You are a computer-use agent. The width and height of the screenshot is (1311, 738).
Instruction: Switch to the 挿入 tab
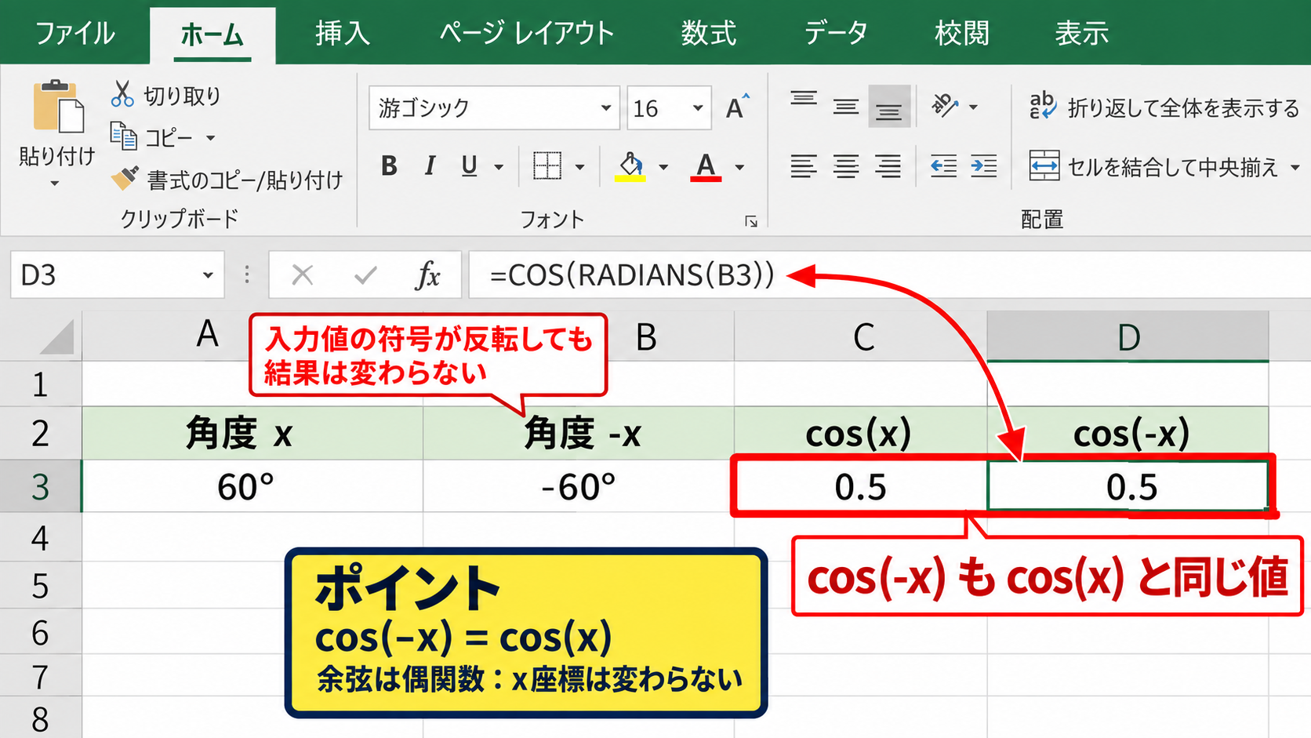tap(342, 33)
